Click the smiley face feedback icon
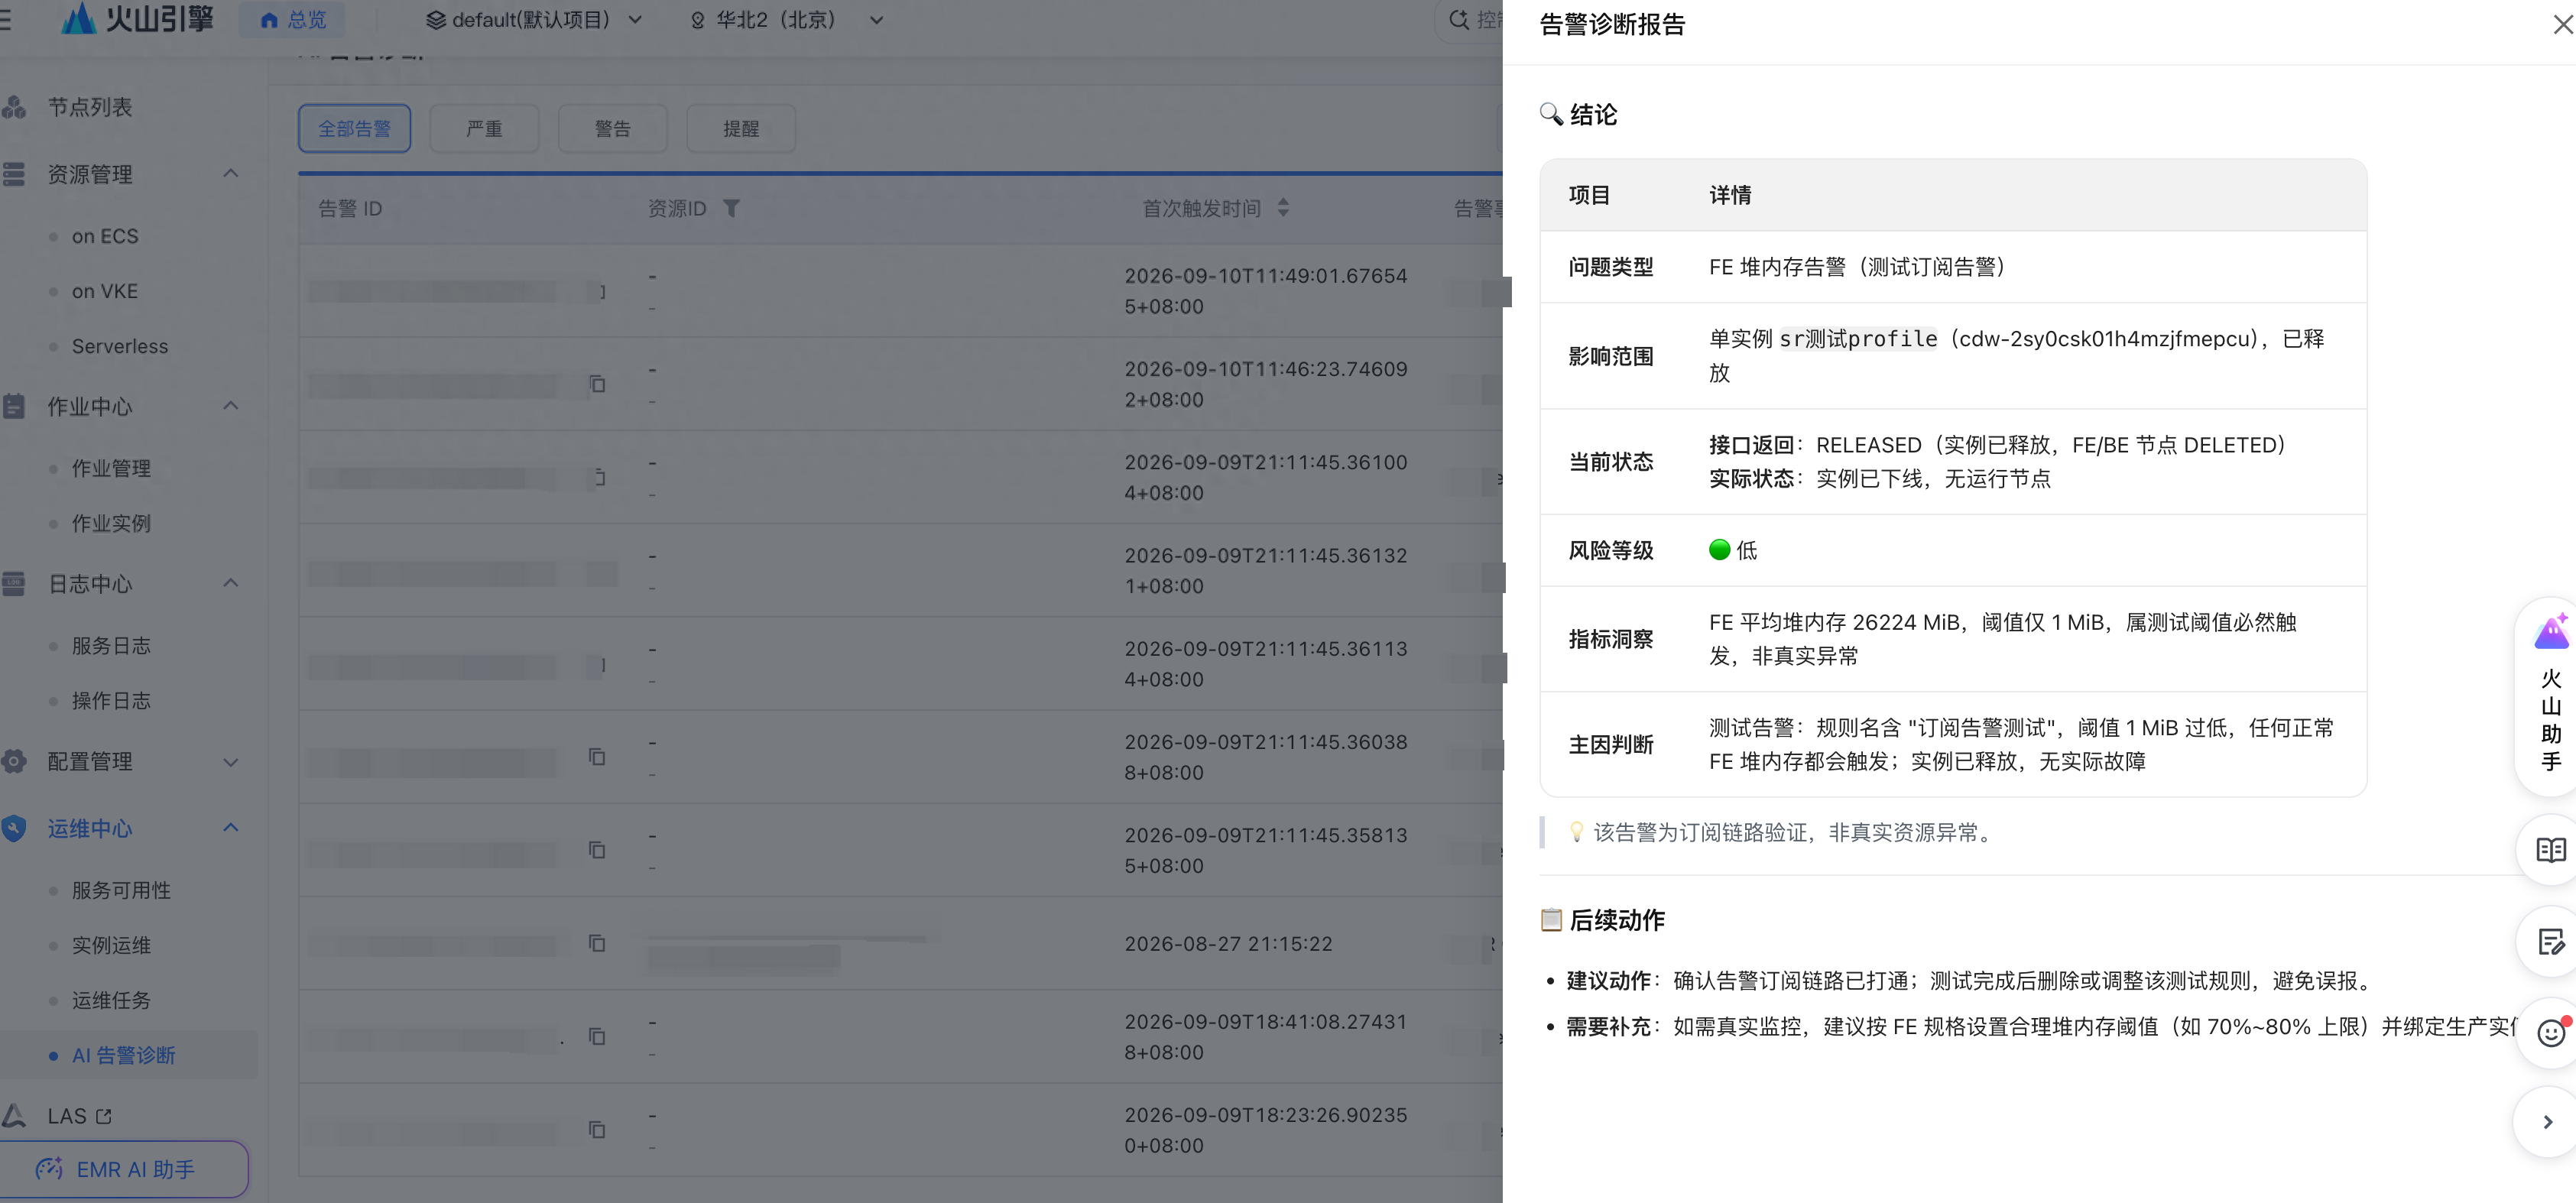 pos(2551,1033)
